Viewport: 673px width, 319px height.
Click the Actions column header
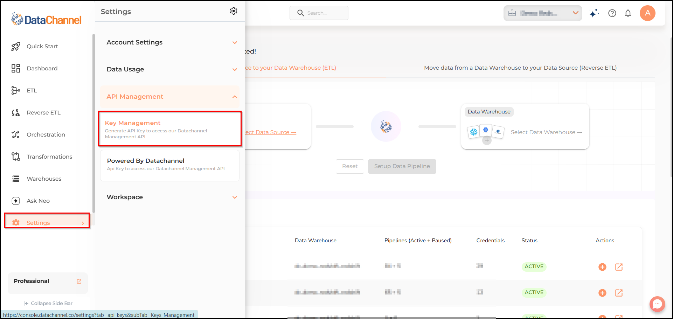605,241
